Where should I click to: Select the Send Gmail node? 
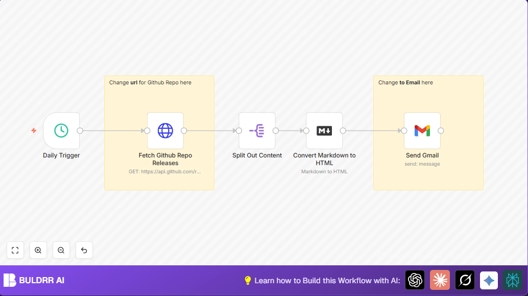tap(422, 131)
